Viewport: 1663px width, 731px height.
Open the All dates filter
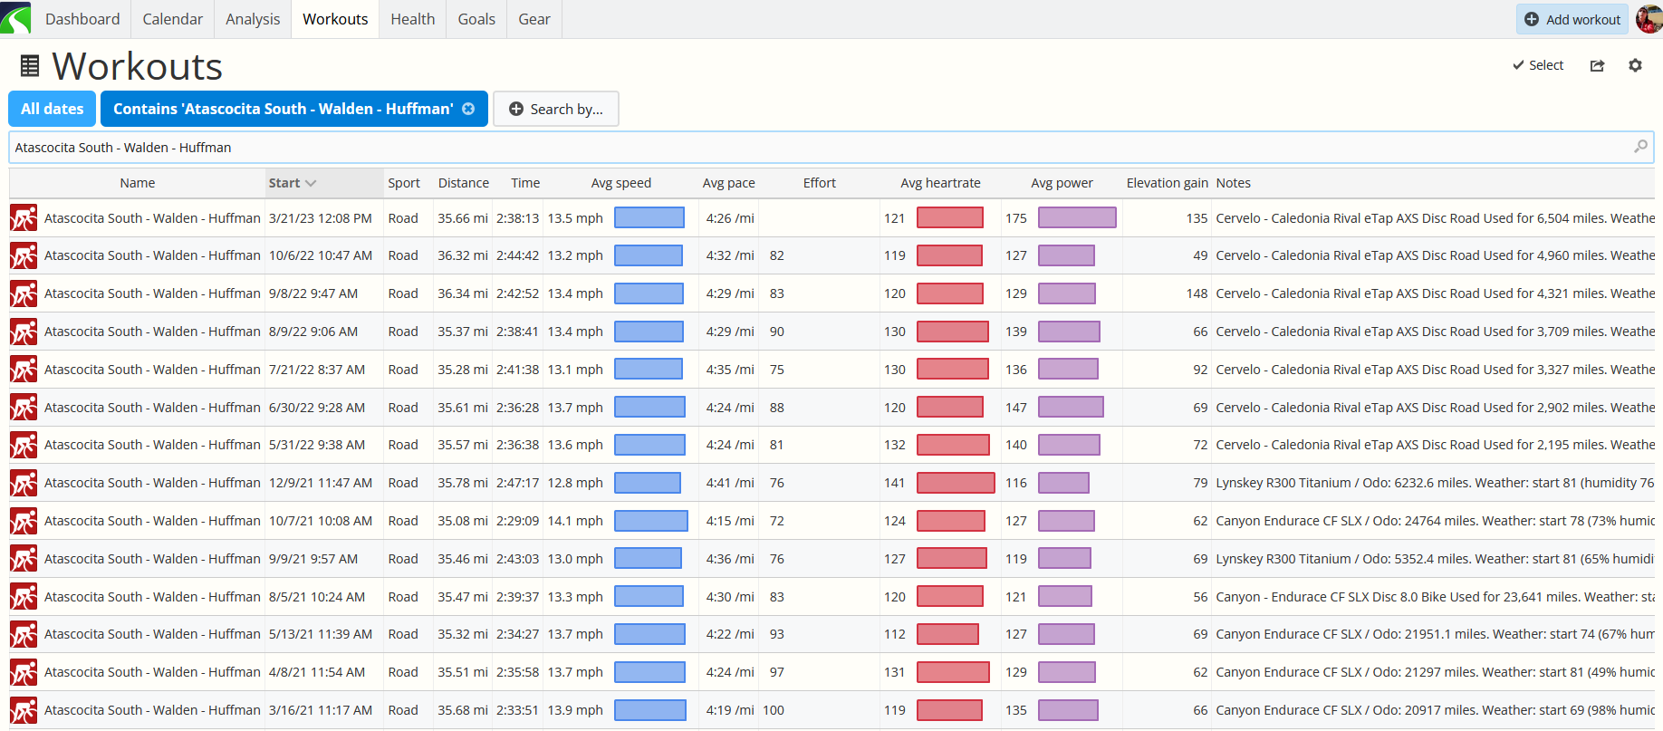point(53,109)
